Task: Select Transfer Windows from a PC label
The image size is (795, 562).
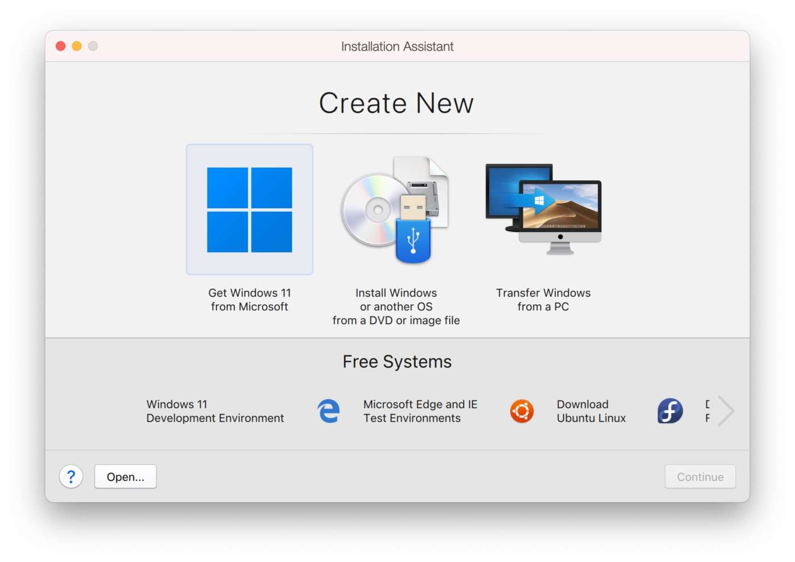Action: tap(543, 300)
